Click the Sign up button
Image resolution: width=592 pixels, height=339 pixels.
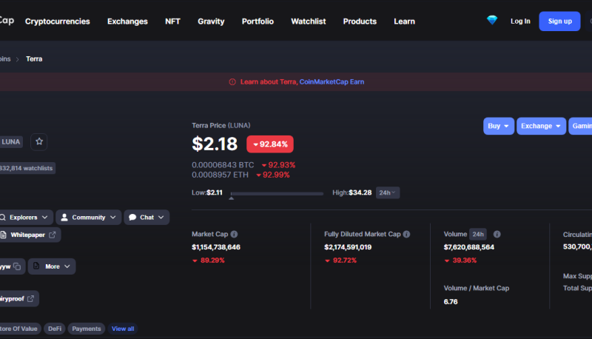(559, 21)
